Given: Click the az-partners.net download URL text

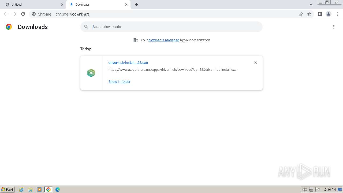Looking at the screenshot, I should [x=172, y=69].
